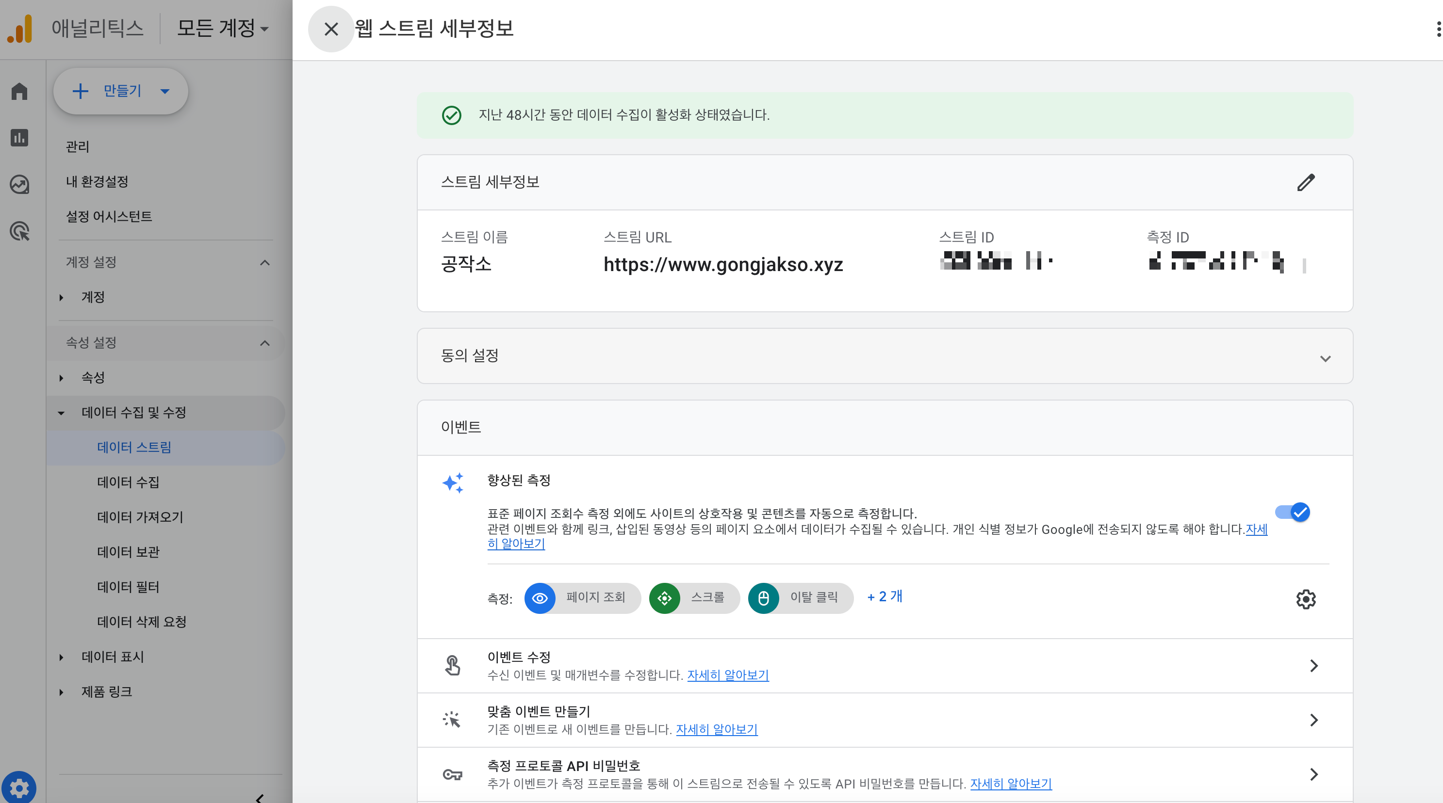Screen dimensions: 1443x803
Task: Click the Home icon in left rail
Action: pyautogui.click(x=19, y=91)
